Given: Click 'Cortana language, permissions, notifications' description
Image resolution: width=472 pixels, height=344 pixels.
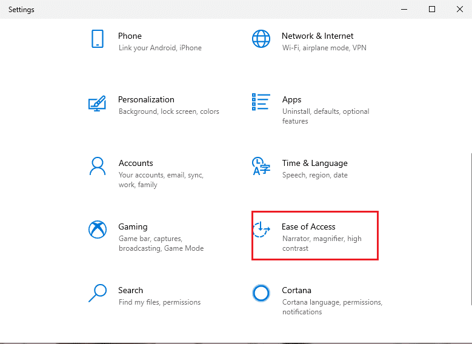Looking at the screenshot, I should pyautogui.click(x=332, y=306).
